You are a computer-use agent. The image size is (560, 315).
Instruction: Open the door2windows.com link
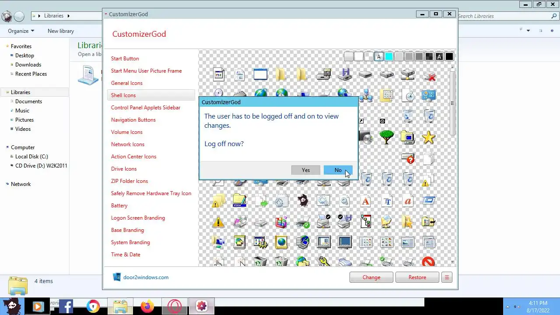pos(146,277)
